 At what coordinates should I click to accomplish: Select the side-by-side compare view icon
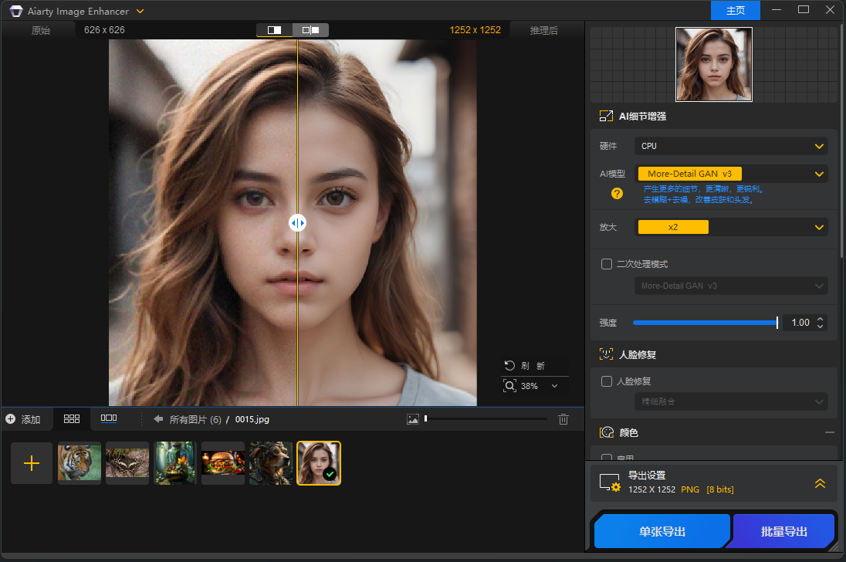[x=310, y=30]
